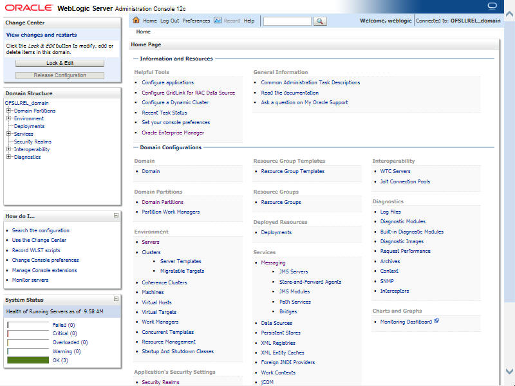Viewport: 515px width, 386px height.
Task: Expand the Diagnostics tree node
Action: [9, 157]
